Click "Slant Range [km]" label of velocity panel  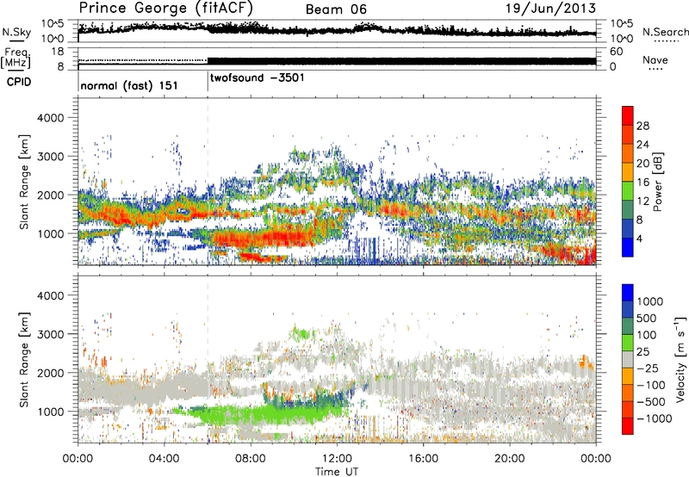pyautogui.click(x=25, y=359)
